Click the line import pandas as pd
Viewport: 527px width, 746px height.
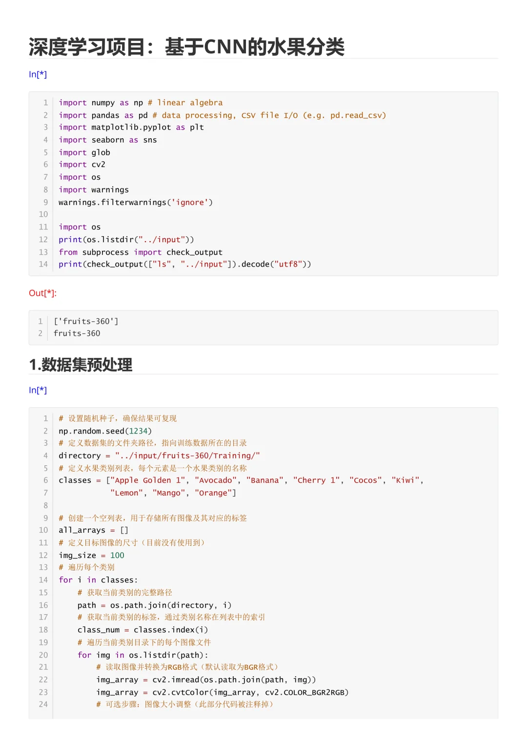click(x=222, y=115)
